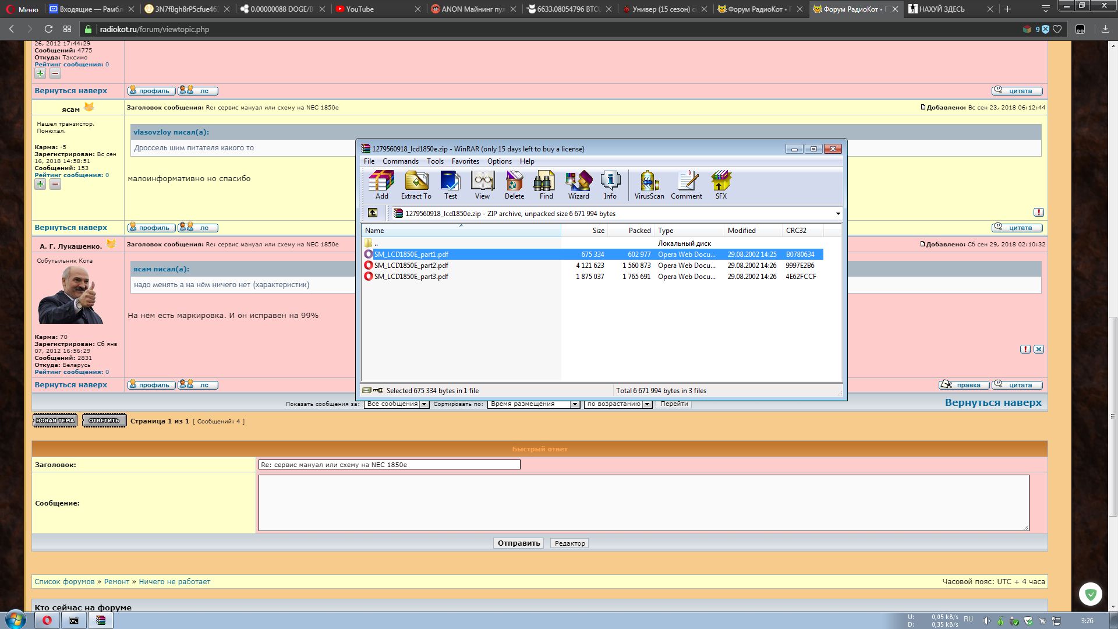Switch to the 'Универ (15 сезон)' tab
This screenshot has width=1118, height=629.
click(x=664, y=9)
